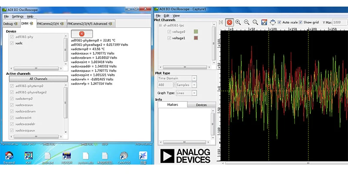The width and height of the screenshot is (348, 189).
Task: Collapse the cf-ad9361-lpc tree node
Action: point(160,25)
